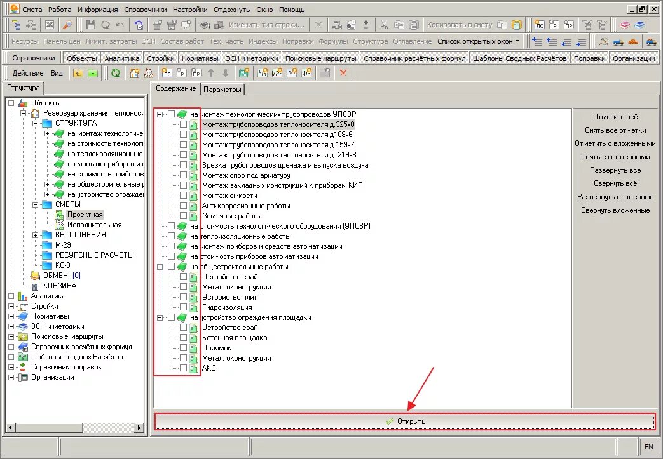This screenshot has height=459, width=663.
Task: Expand the ВЫПОЛНЕНИЯ folder in the tree
Action: (36, 235)
